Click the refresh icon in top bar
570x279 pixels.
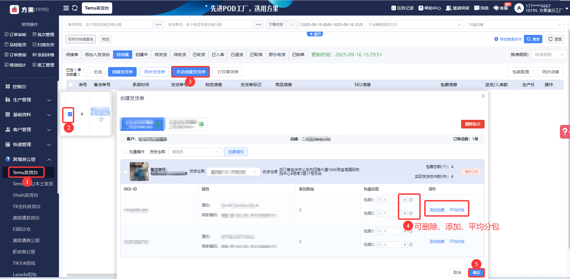coord(75,8)
